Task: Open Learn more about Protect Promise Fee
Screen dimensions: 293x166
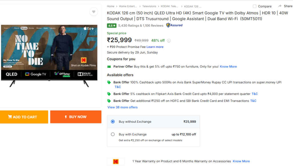Action: point(155,47)
